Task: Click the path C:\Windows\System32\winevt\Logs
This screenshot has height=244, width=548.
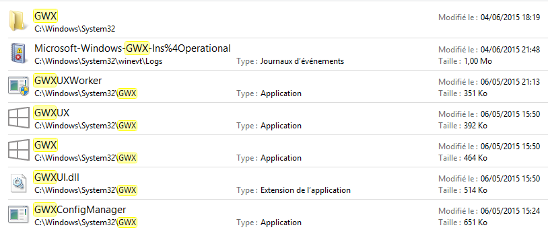Action: click(x=98, y=61)
